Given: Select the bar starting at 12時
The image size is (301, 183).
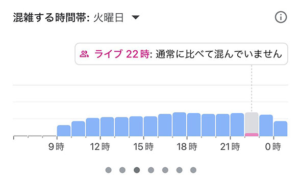Looking at the screenshot, I should 107,127.
